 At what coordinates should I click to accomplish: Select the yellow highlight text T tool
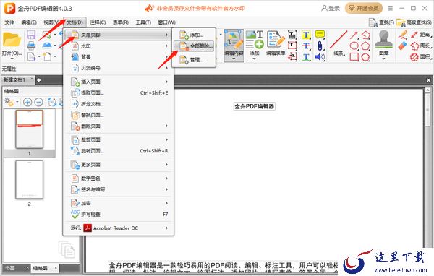(306, 35)
